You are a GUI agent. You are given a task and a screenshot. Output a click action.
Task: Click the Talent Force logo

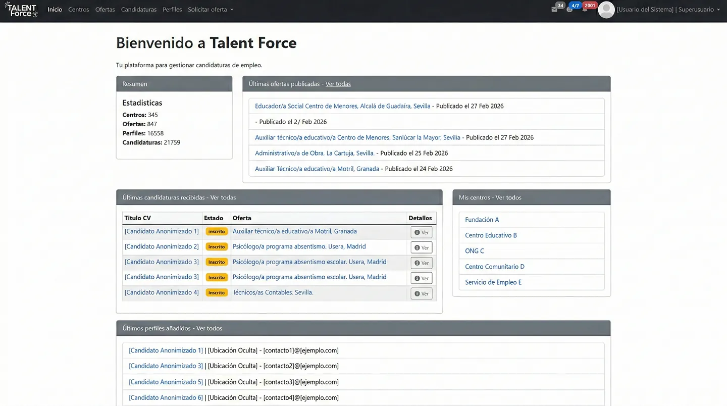click(21, 10)
